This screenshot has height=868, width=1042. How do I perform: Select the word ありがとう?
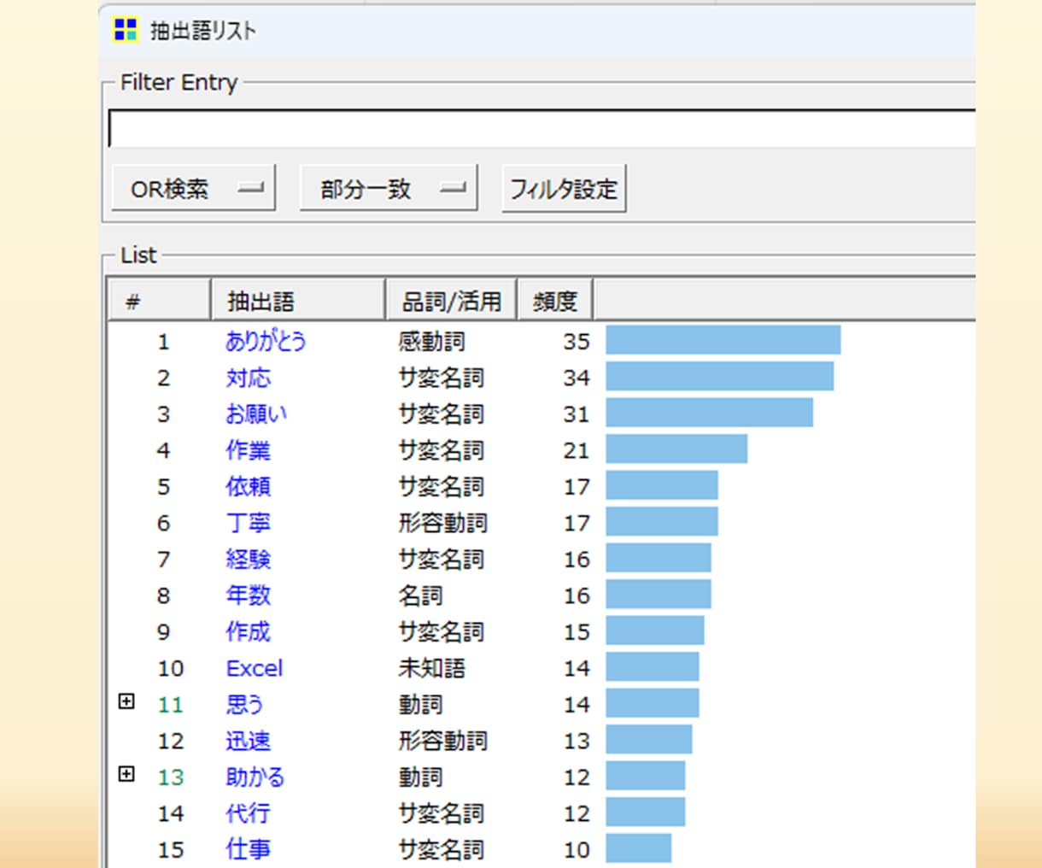(266, 341)
